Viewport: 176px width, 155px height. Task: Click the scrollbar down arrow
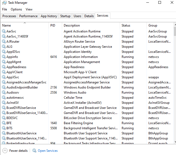pyautogui.click(x=175, y=142)
